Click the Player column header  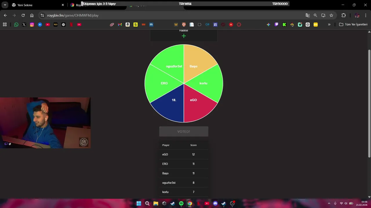(166, 145)
